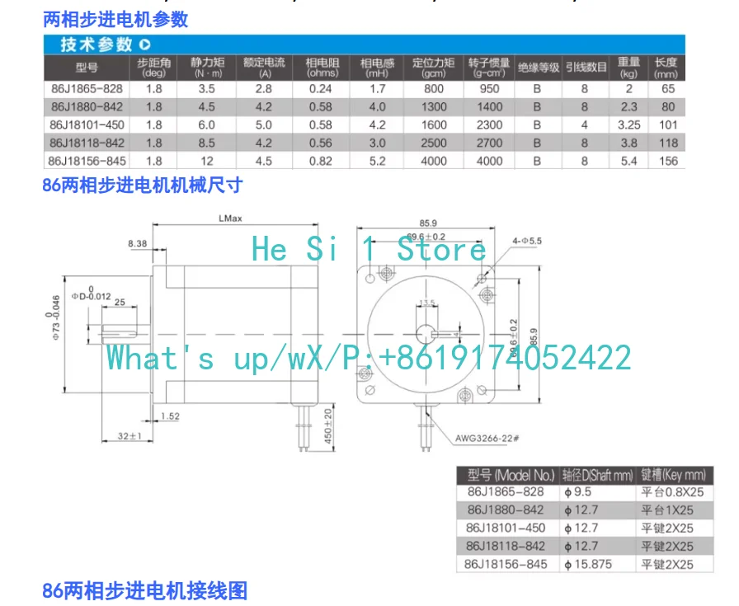Click the 长度 (mm) column header
This screenshot has width=739, height=606.
[667, 68]
